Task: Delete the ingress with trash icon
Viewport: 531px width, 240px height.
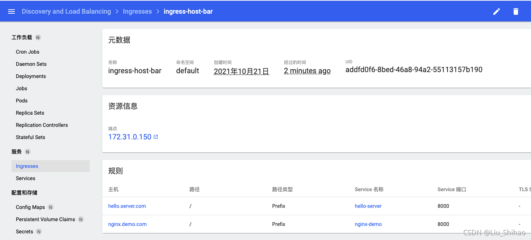Action: click(x=516, y=11)
